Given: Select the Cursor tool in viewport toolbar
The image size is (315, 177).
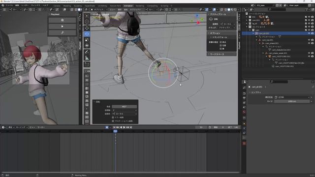Looking at the screenshot, I should [87, 22].
